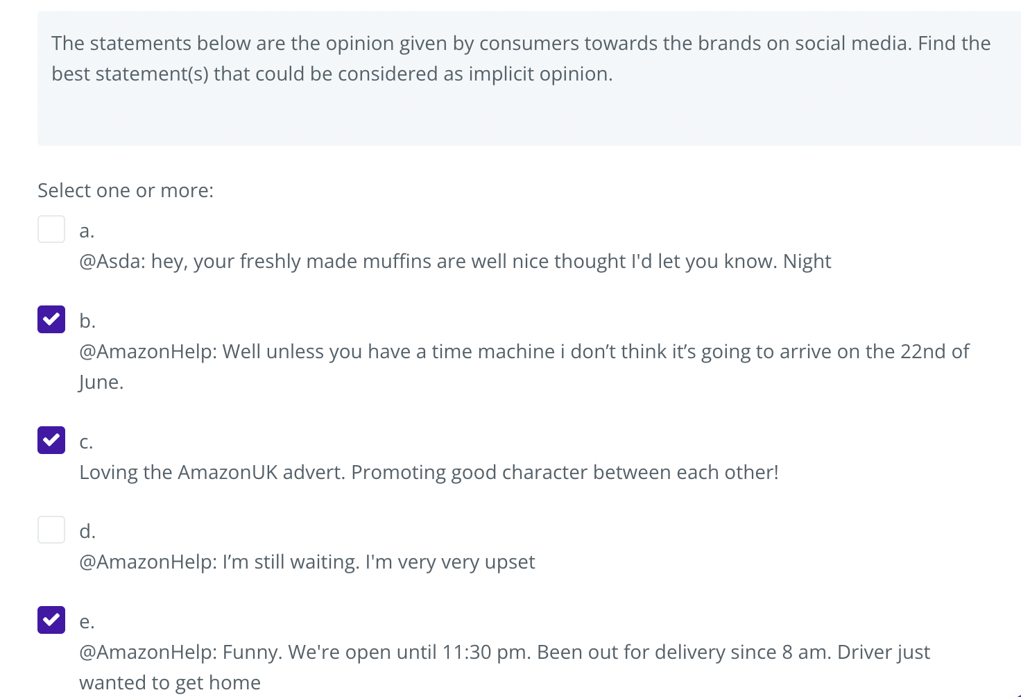1021x697 pixels.
Task: Select the 'I'm still waiting' statement text
Action: click(307, 562)
